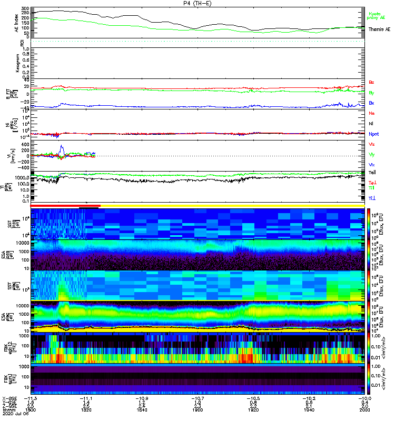Viewport: 395px width, 421px height.
Task: Click the blue "Bx" legend entry
Action: click(371, 103)
